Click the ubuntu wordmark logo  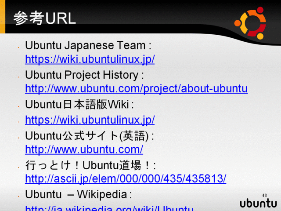pos(258,203)
